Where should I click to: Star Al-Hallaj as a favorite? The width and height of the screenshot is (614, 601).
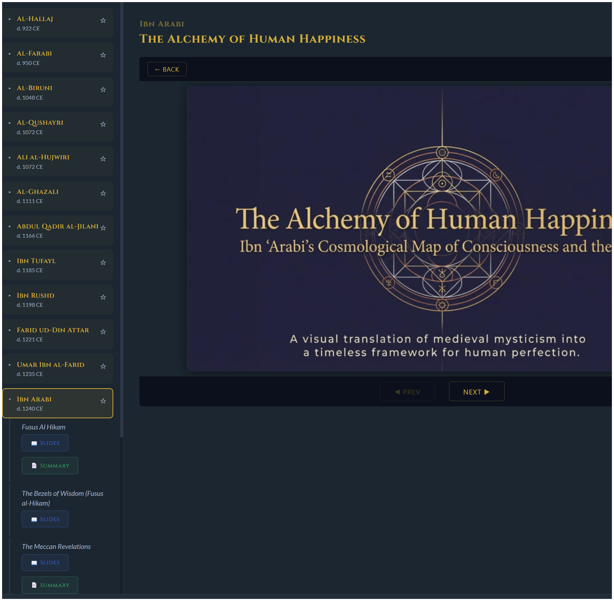pyautogui.click(x=103, y=21)
